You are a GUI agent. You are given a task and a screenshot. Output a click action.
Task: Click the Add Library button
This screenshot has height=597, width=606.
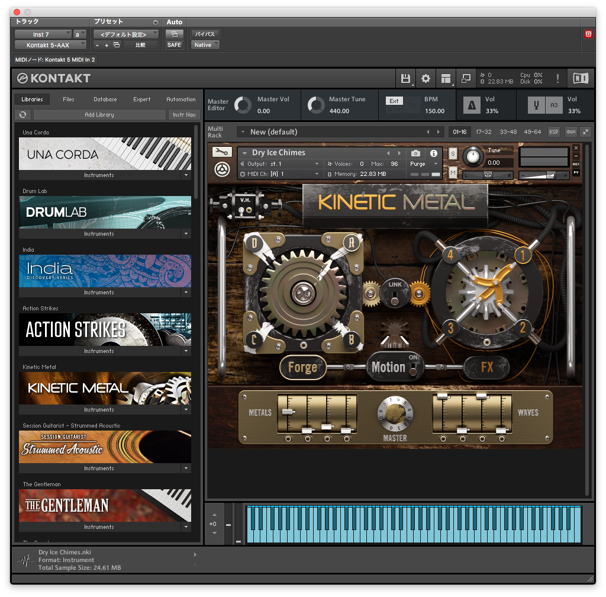click(99, 114)
